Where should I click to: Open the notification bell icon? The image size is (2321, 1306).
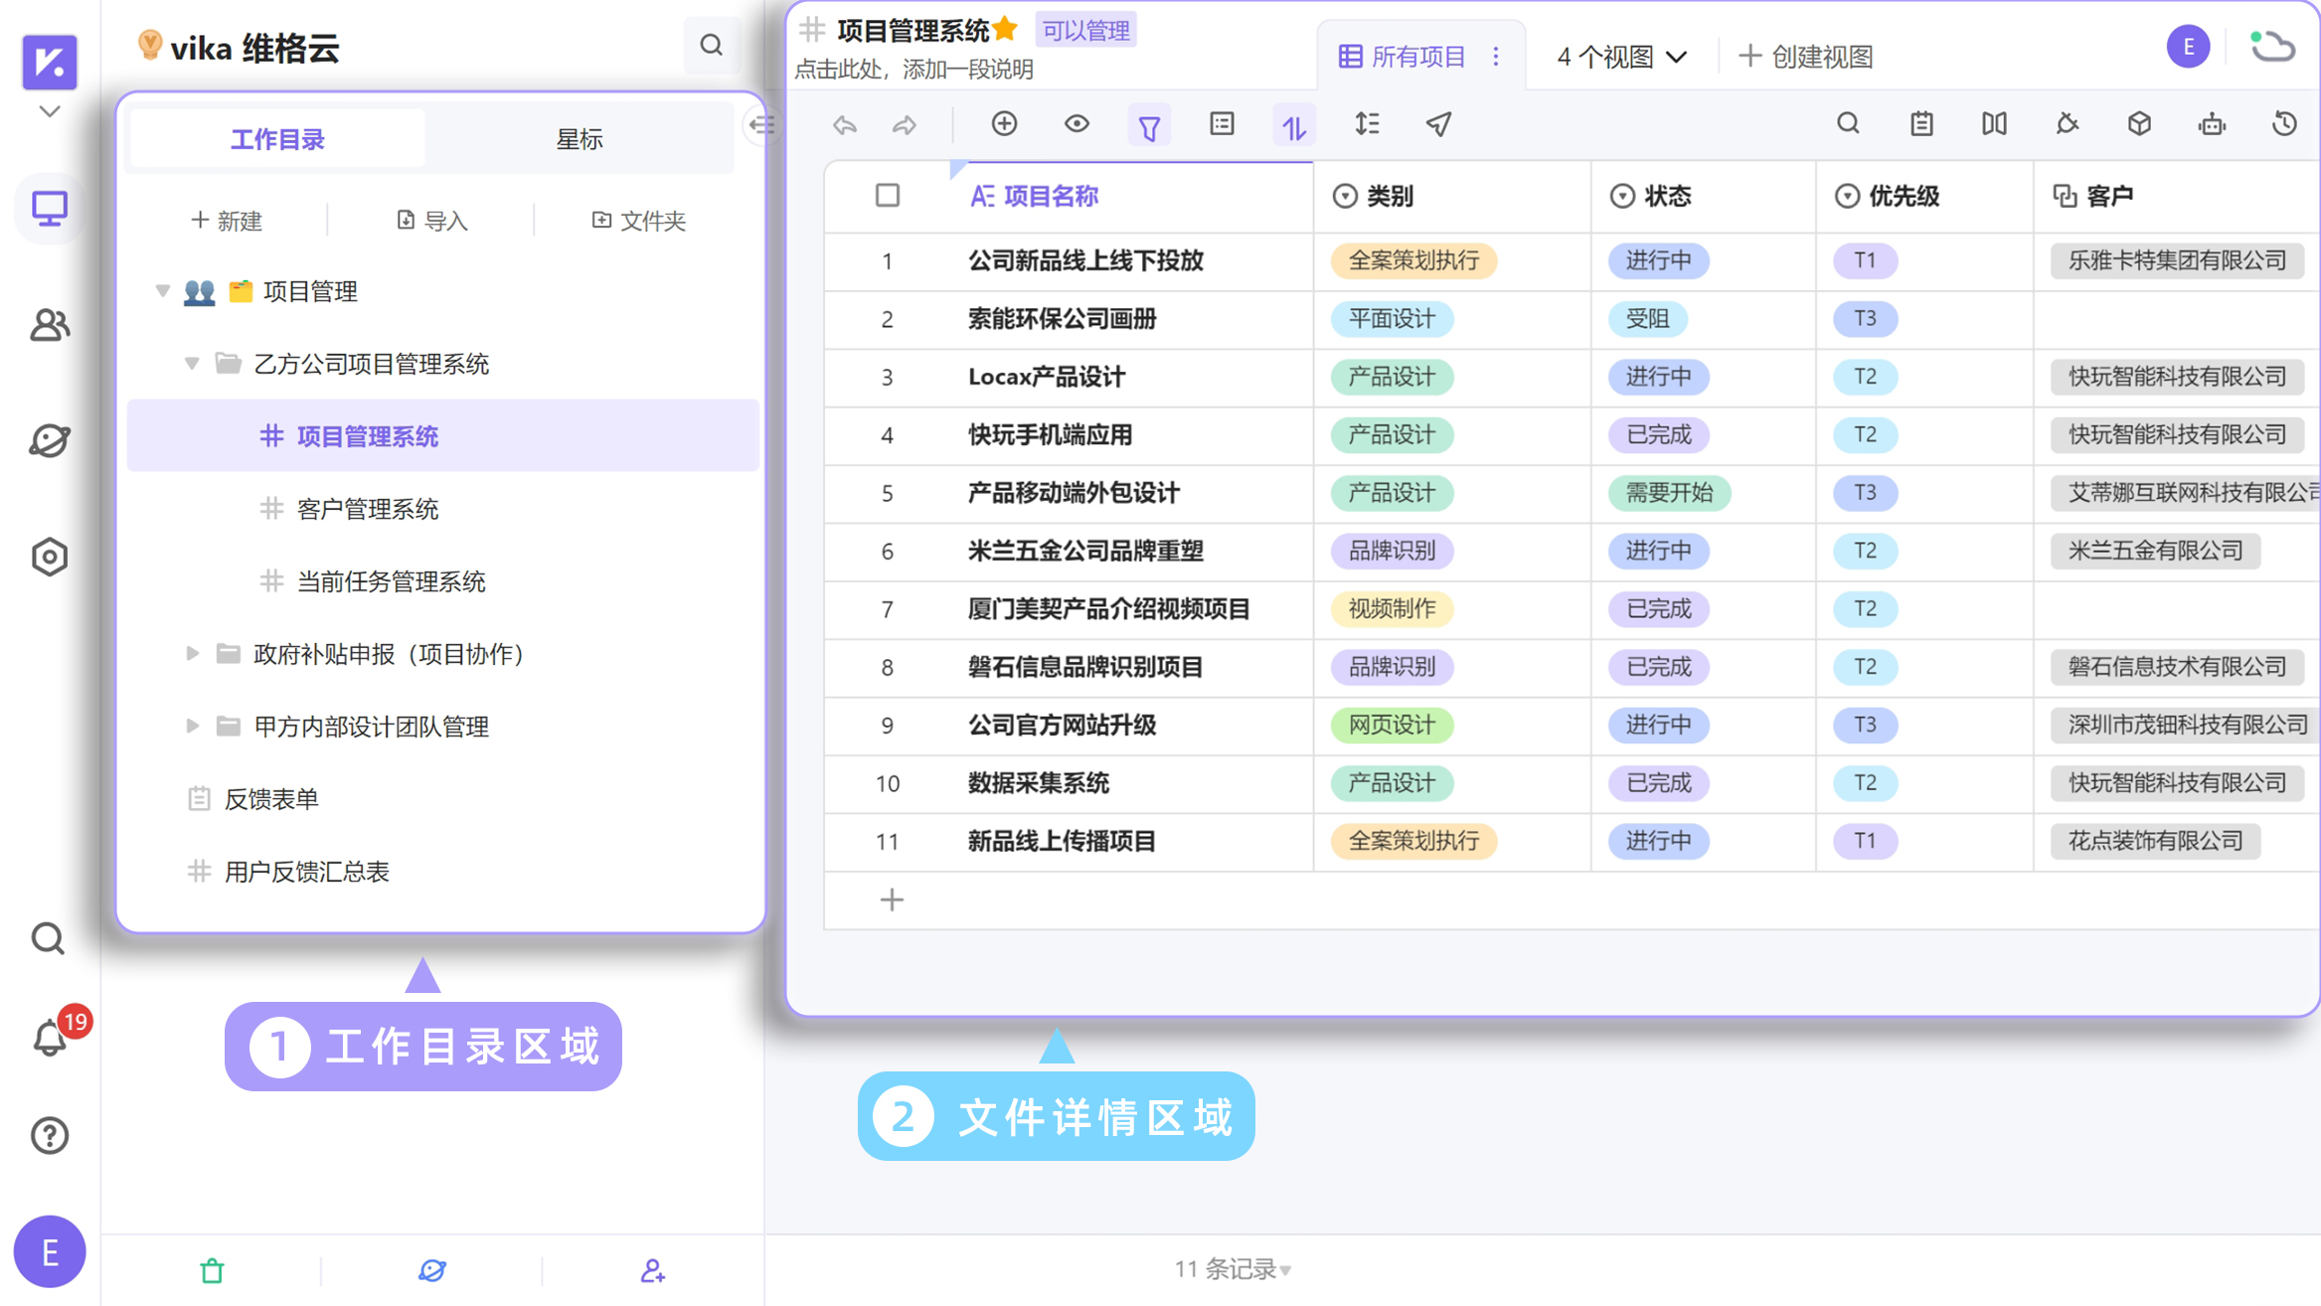coord(49,1040)
